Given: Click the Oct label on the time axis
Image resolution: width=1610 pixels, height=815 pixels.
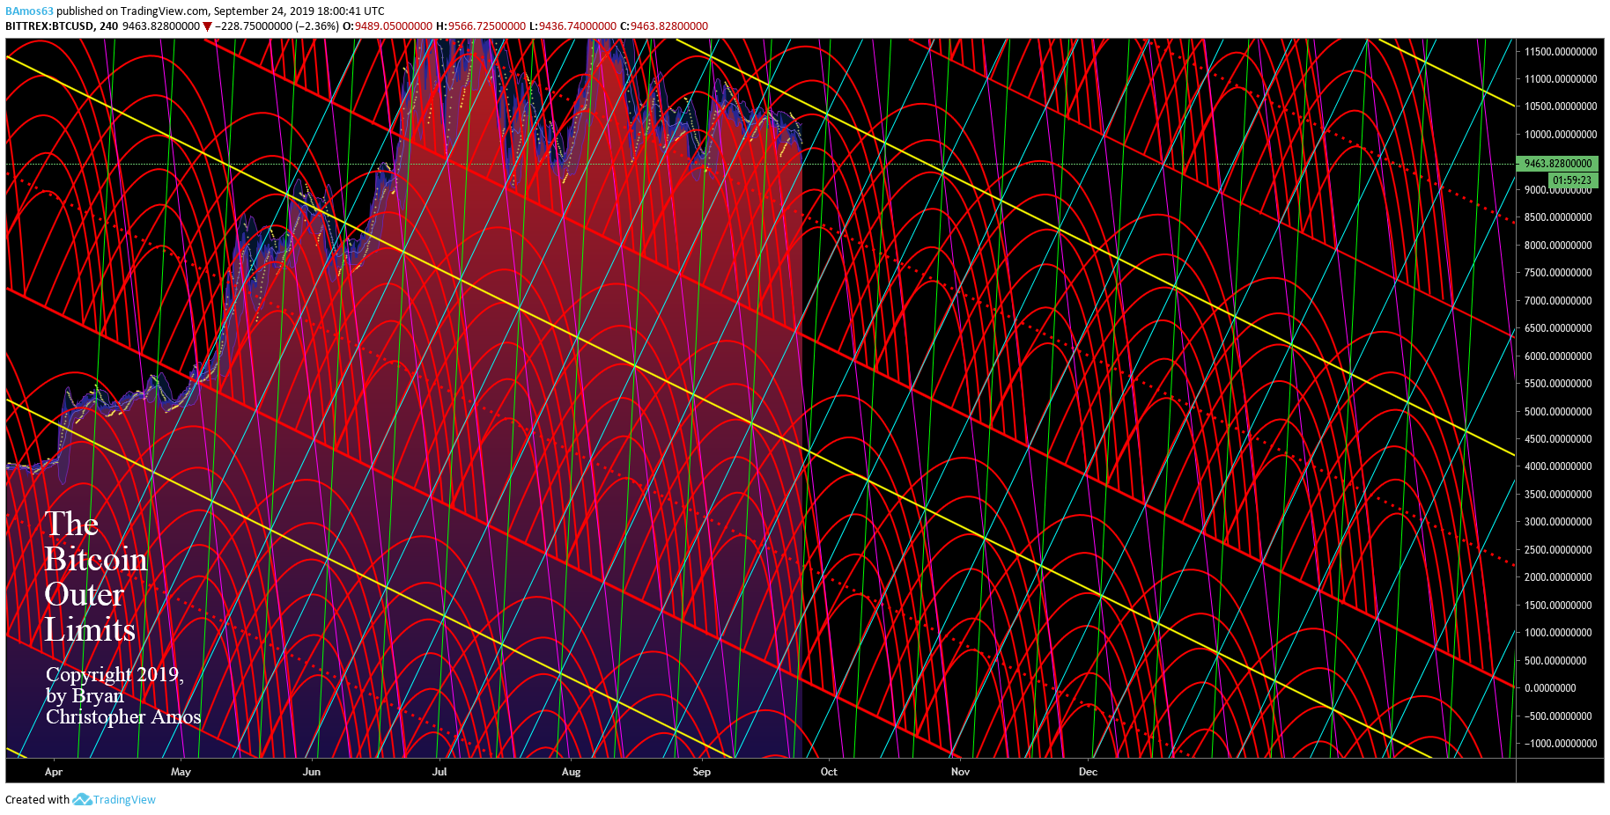Looking at the screenshot, I should [x=829, y=772].
